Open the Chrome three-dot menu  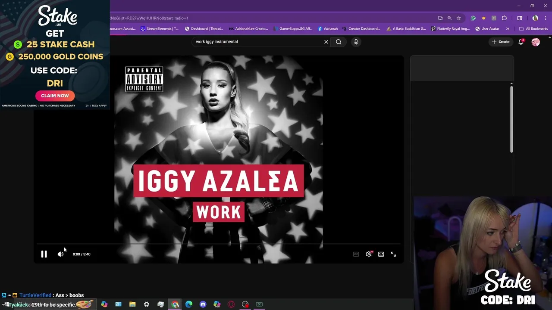point(546,18)
